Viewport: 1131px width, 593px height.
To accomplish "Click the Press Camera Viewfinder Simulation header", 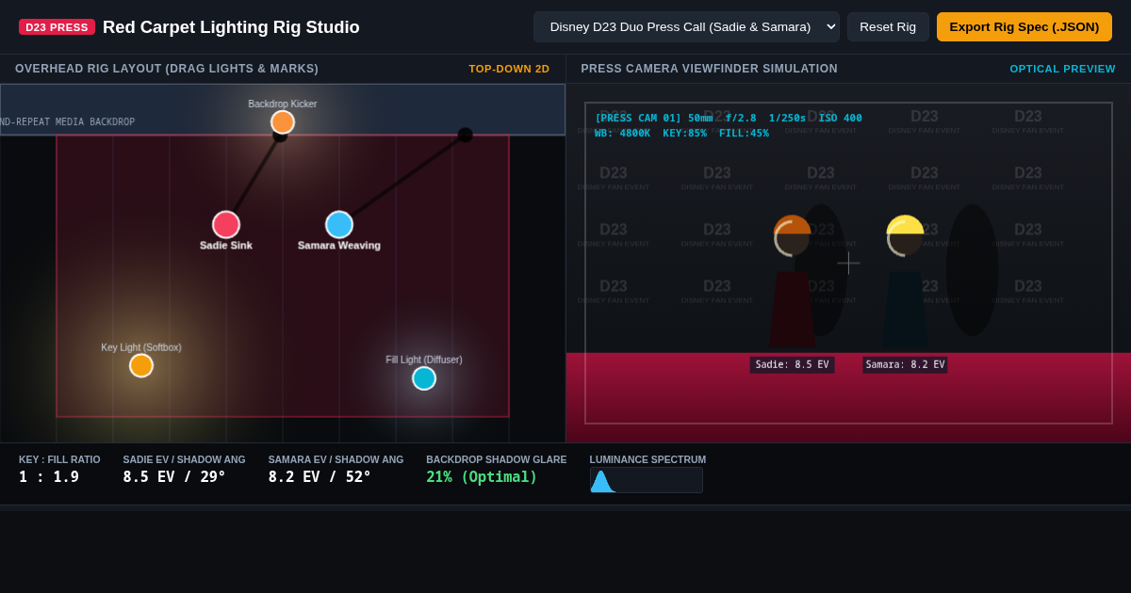I will [709, 69].
